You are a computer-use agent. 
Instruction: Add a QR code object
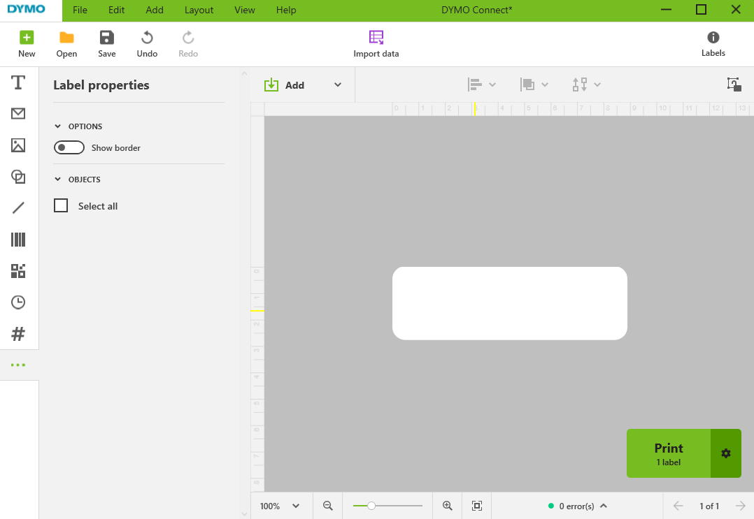point(18,271)
